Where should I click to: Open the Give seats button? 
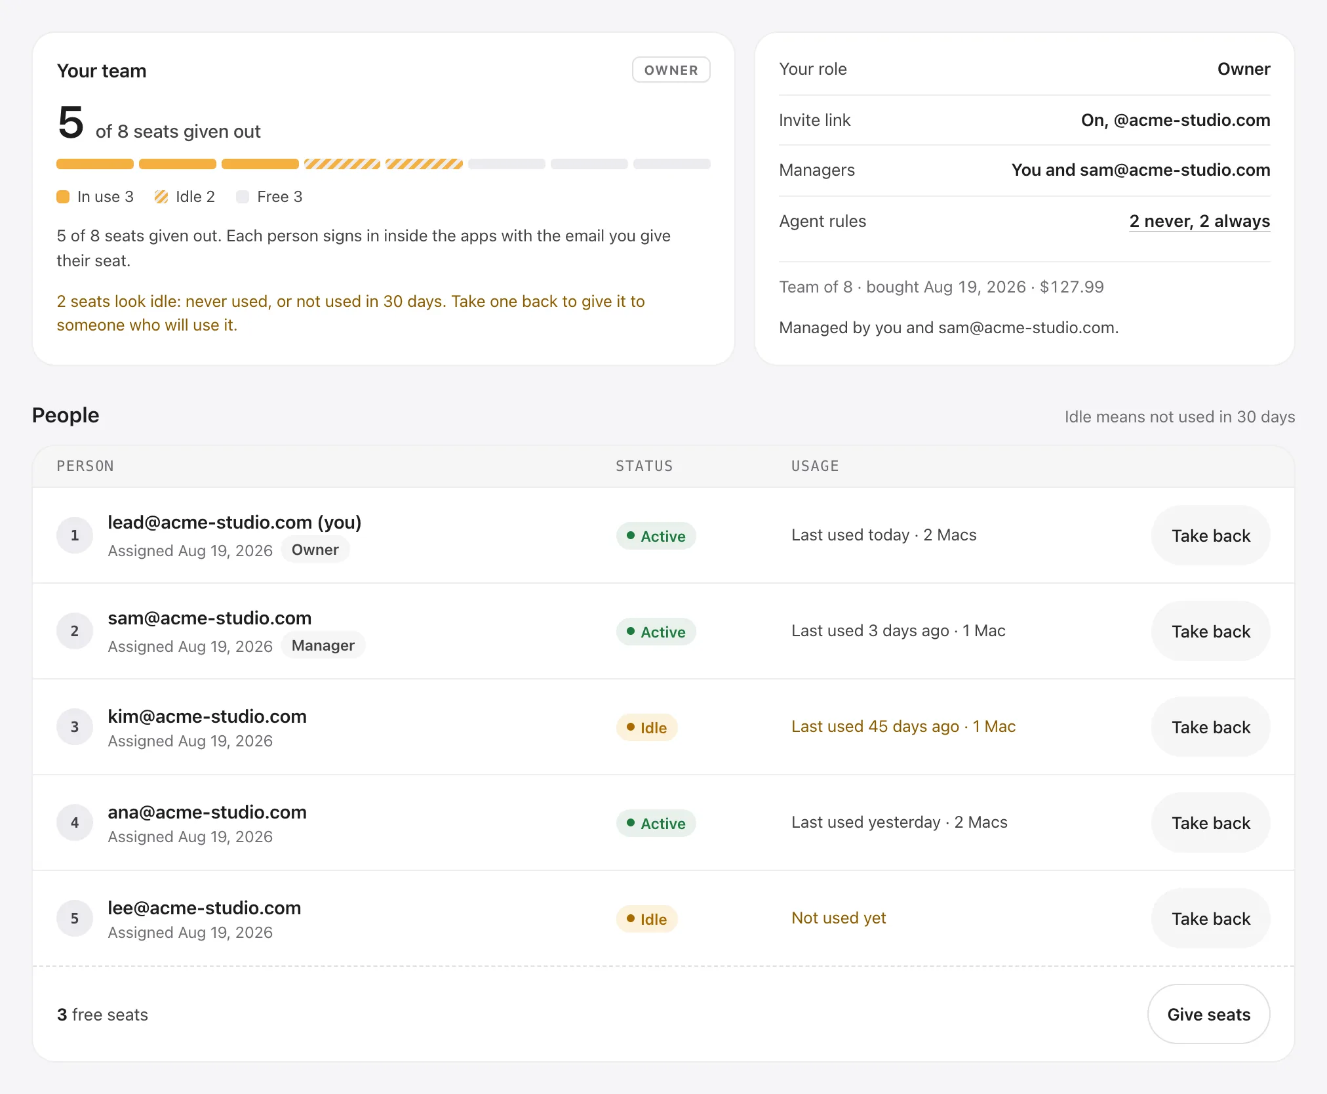click(1208, 1014)
